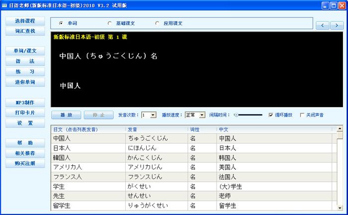
Task: Select the 基础课文 radio option
Action: tap(109, 23)
